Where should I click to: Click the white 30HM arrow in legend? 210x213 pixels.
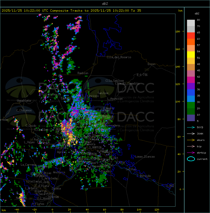tap(191, 134)
